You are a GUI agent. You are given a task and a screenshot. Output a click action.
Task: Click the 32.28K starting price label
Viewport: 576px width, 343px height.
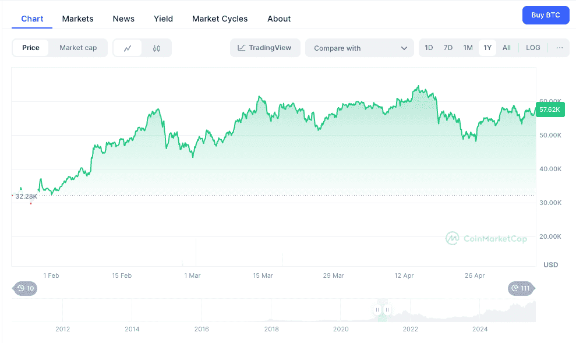pos(26,196)
